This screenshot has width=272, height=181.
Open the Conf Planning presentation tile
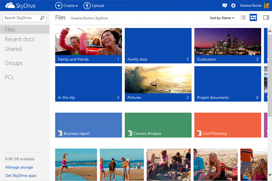227,125
